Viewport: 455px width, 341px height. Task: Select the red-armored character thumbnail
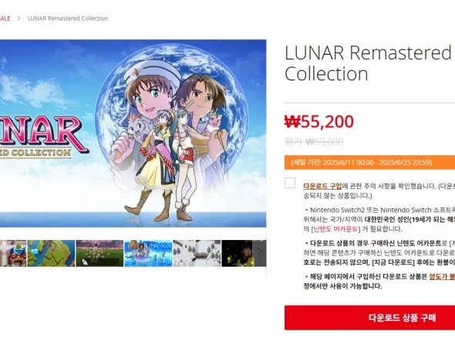[13, 253]
